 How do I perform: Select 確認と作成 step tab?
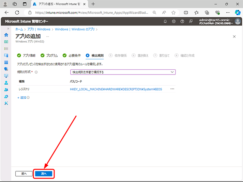pyautogui.click(x=185, y=55)
